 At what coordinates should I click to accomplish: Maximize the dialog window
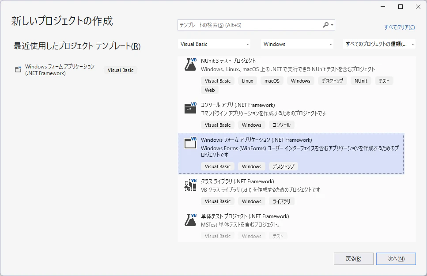pyautogui.click(x=401, y=7)
